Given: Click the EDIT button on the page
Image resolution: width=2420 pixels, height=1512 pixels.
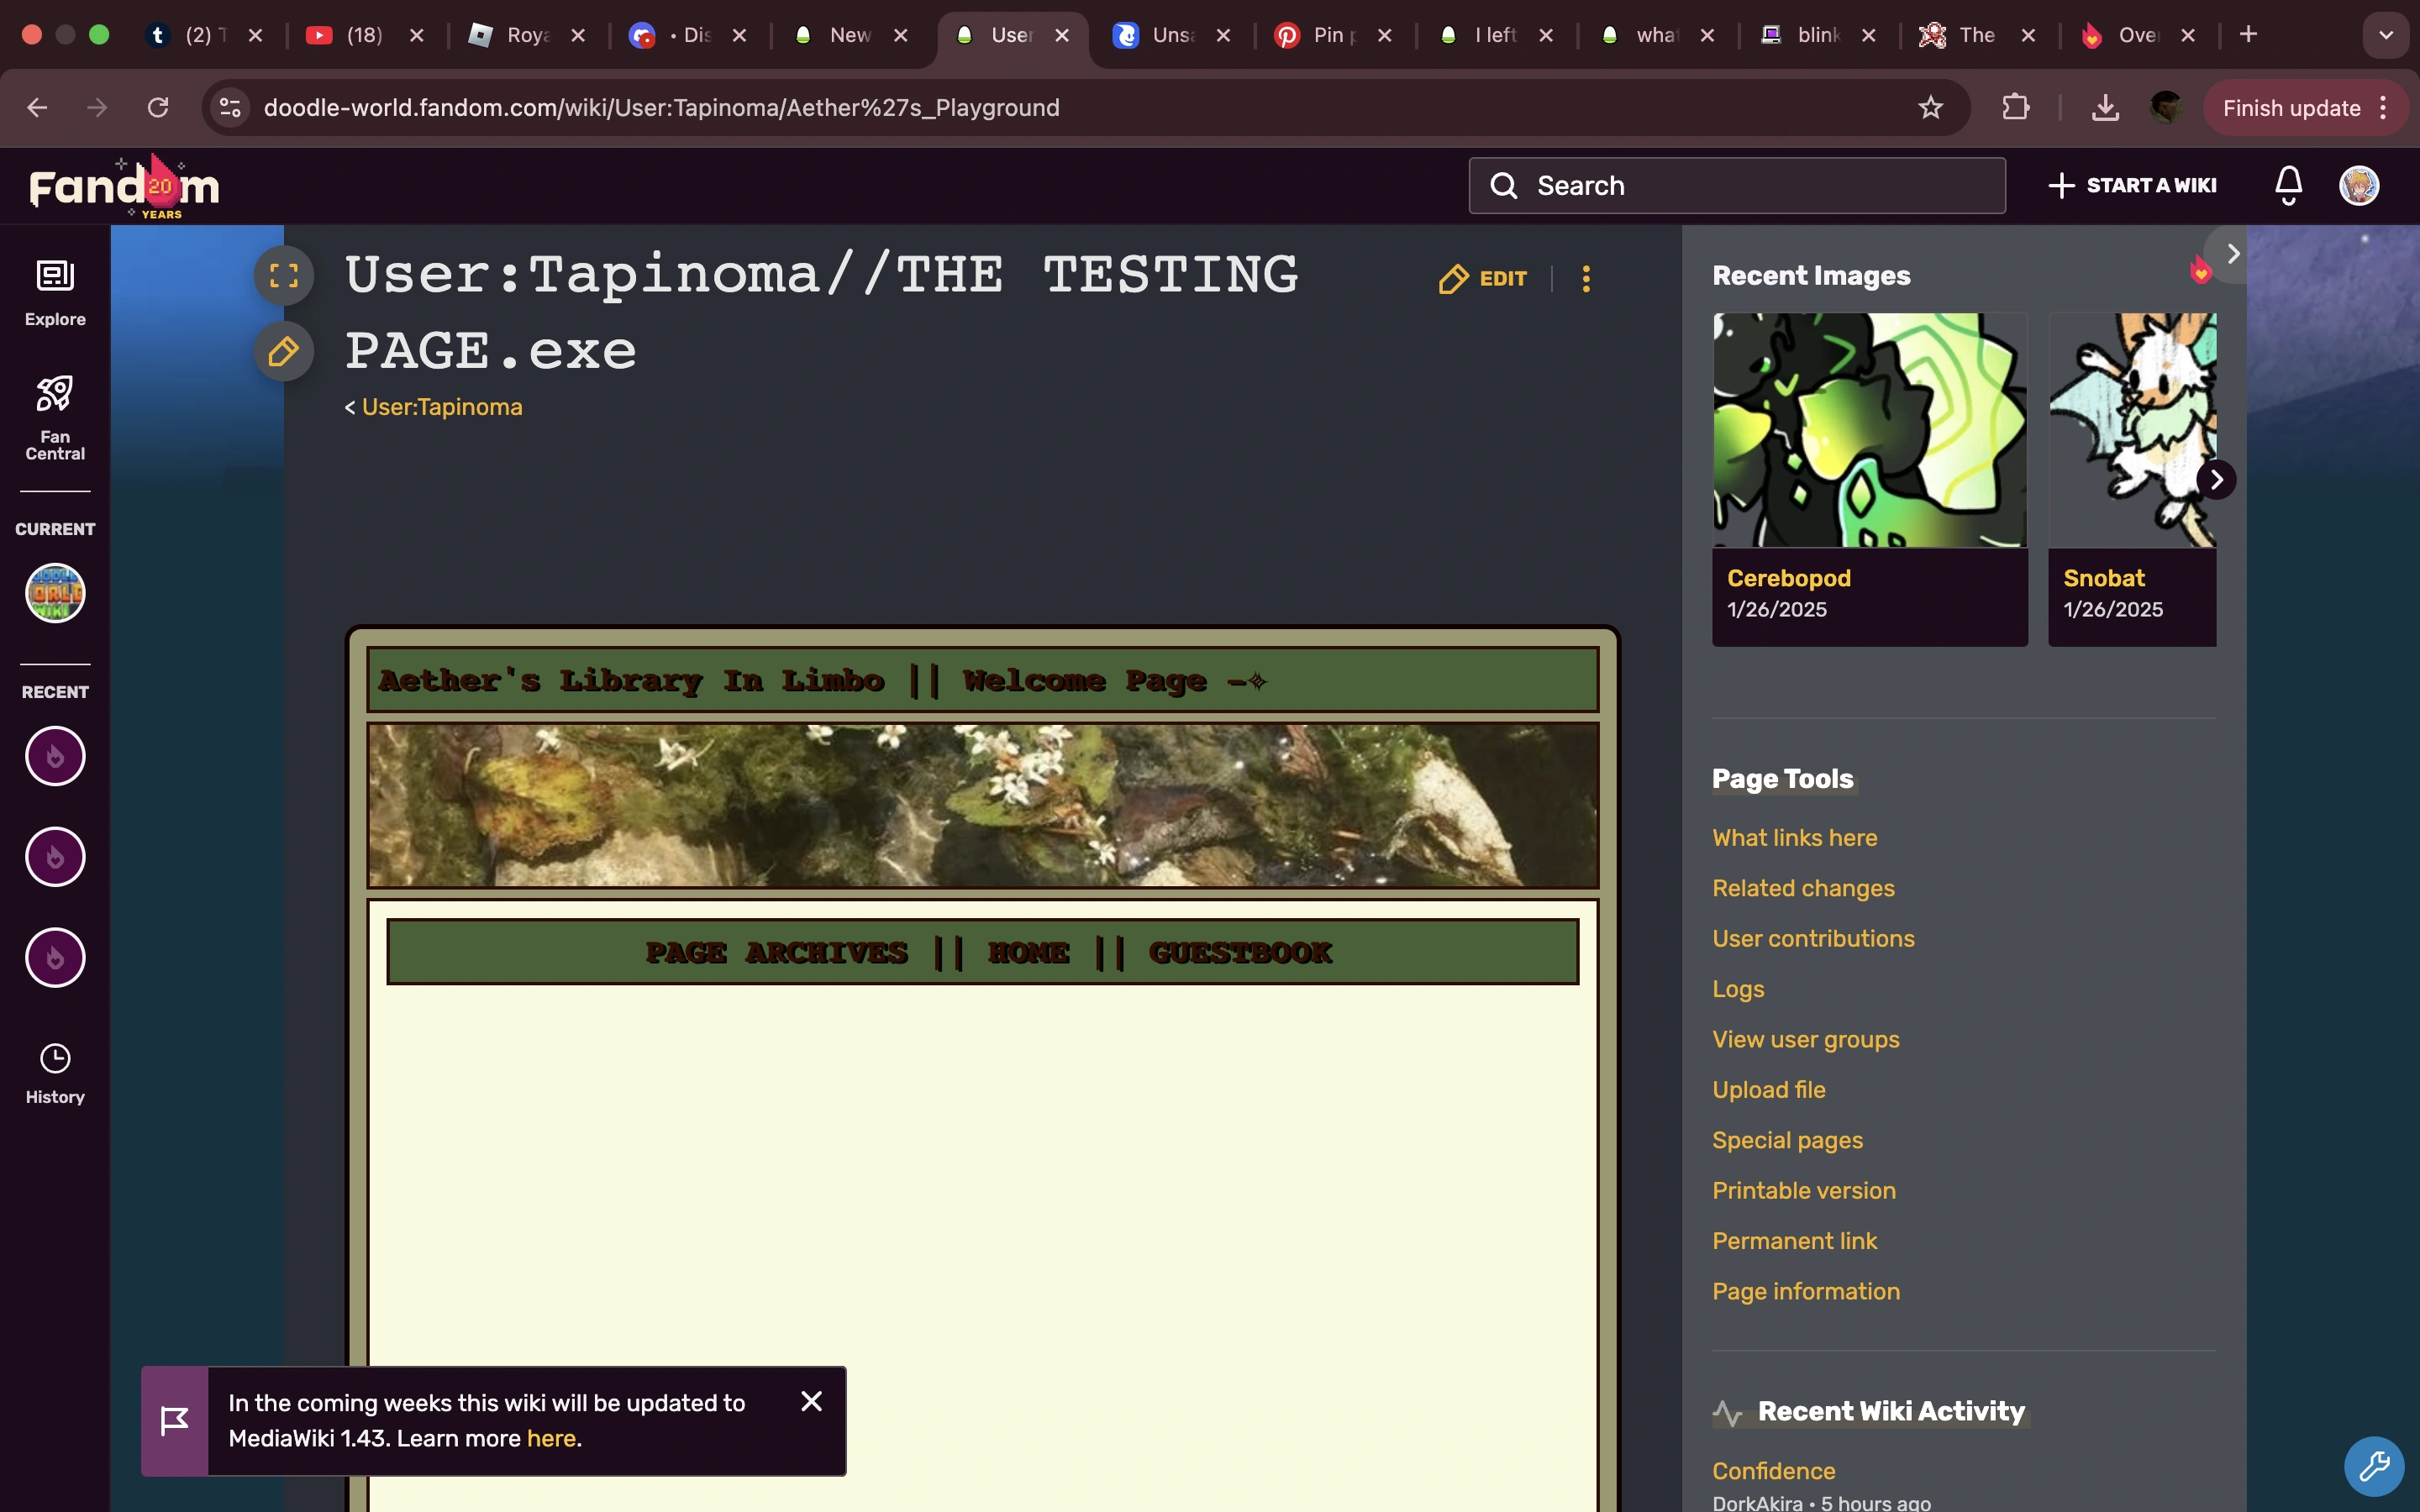Looking at the screenshot, I should pos(1481,279).
